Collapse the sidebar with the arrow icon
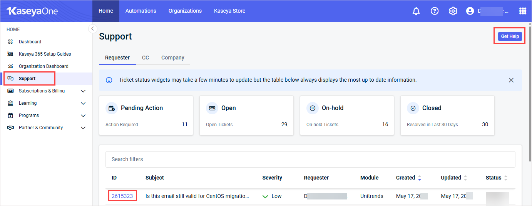The height and width of the screenshot is (206, 532). click(92, 29)
